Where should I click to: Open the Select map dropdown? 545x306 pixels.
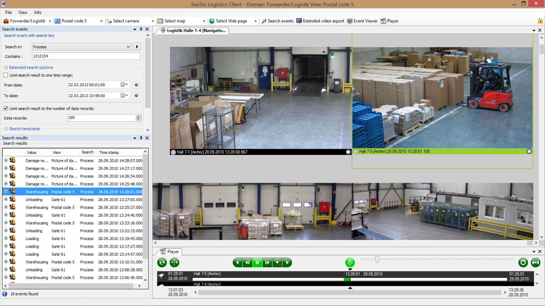pyautogui.click(x=204, y=21)
